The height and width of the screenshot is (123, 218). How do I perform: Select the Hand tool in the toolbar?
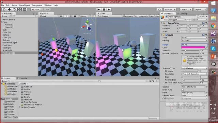point(4,9)
